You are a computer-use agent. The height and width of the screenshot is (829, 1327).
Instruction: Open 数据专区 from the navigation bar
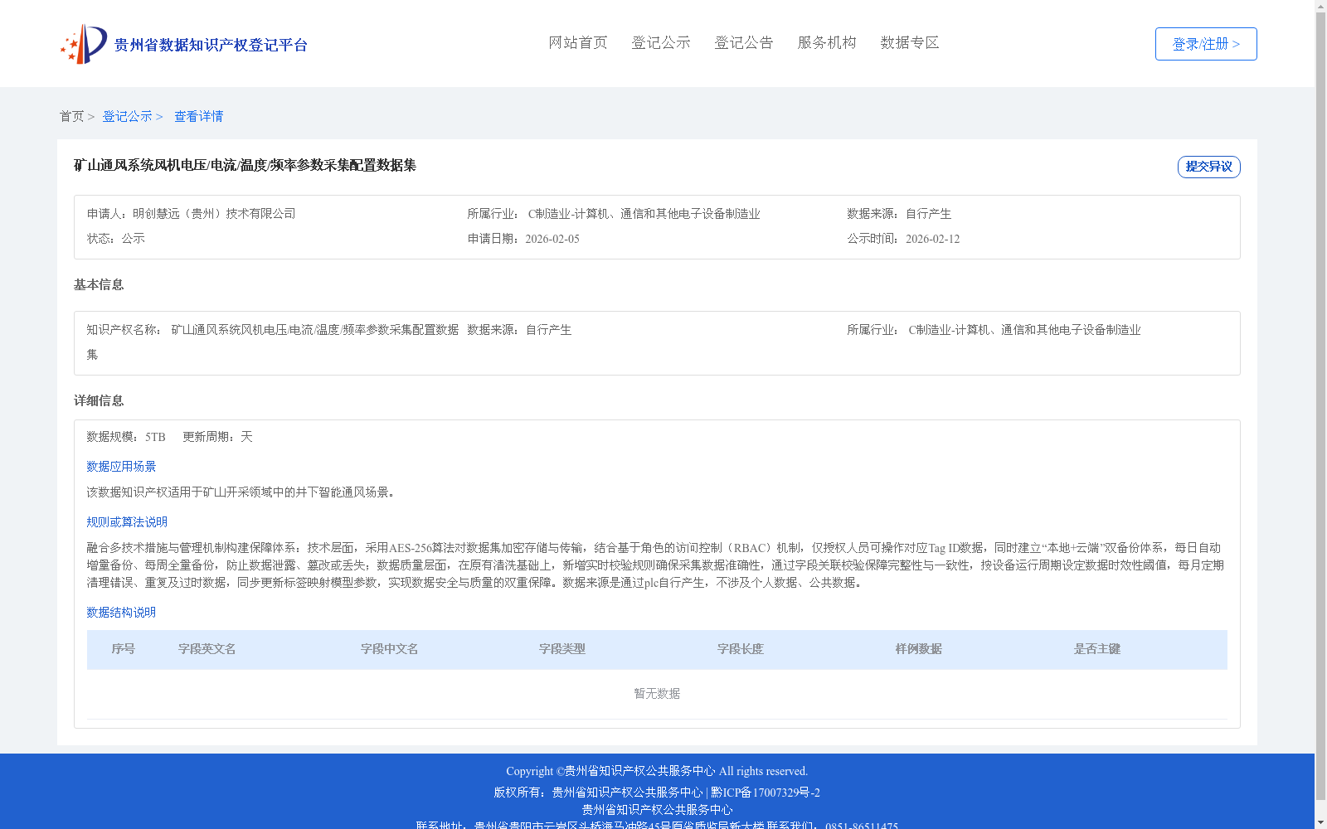[x=910, y=42]
